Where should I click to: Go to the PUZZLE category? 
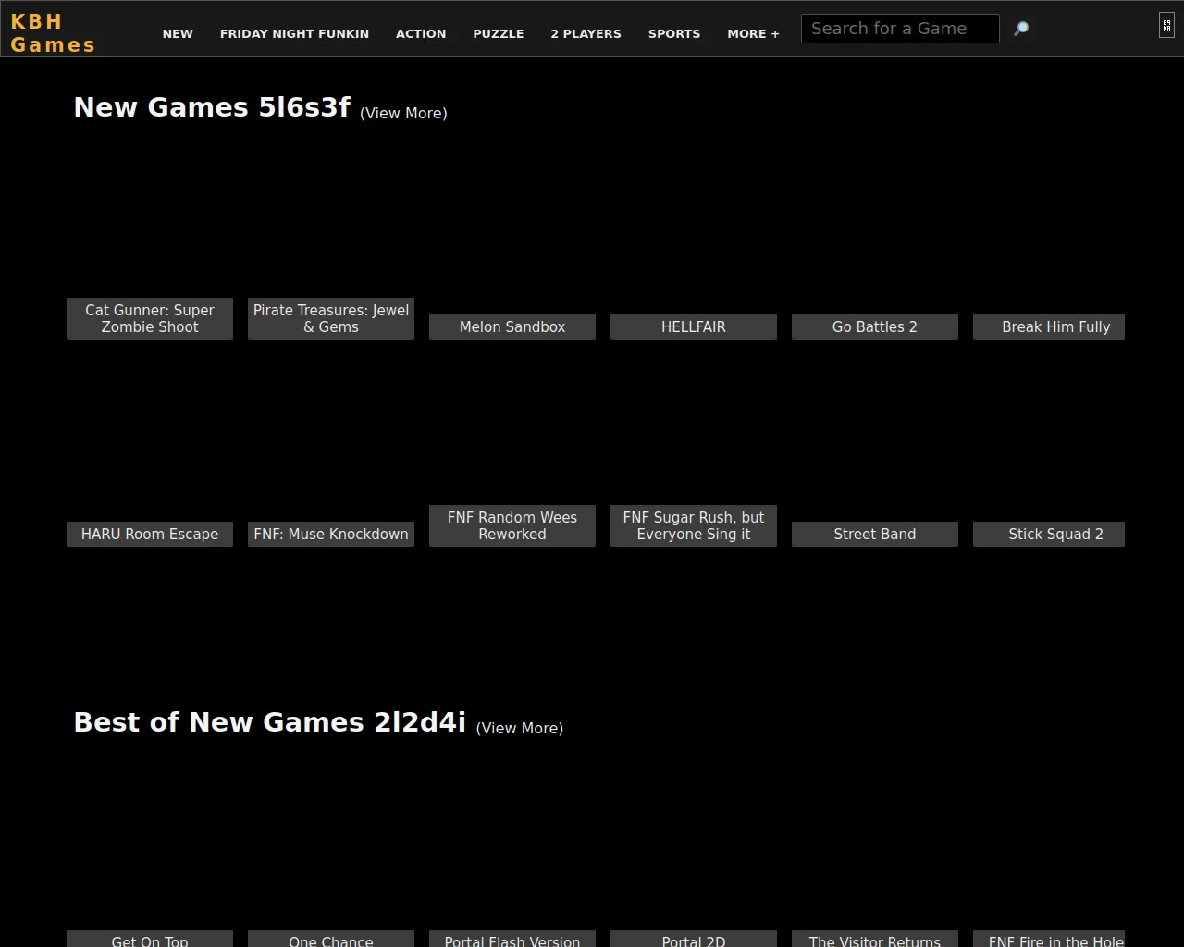click(x=499, y=33)
